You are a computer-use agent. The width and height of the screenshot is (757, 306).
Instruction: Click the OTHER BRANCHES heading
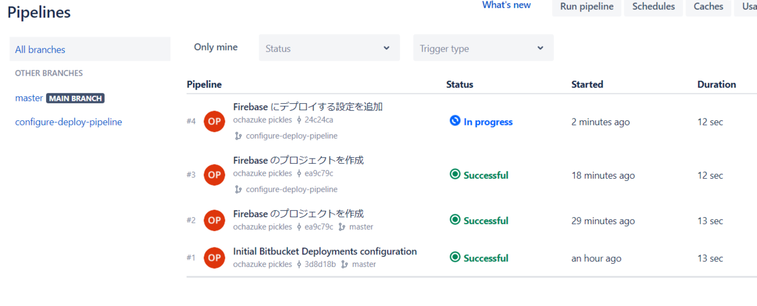(49, 73)
